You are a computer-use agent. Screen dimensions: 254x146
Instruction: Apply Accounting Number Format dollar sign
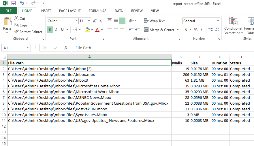tap(186, 30)
